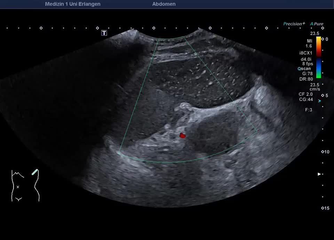The image size is (334, 240).
Task: Click the probe position marker on pictogram
Action: click(35, 172)
